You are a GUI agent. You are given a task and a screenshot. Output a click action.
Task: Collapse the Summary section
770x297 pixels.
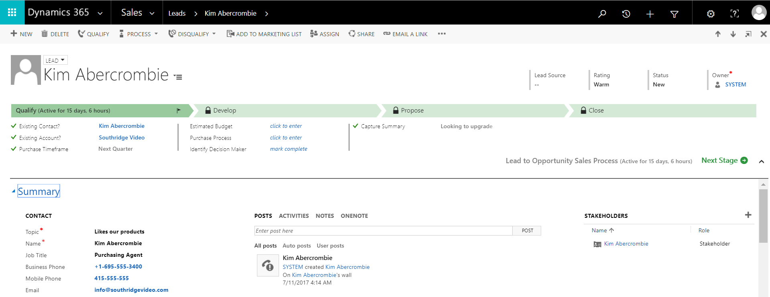(14, 191)
